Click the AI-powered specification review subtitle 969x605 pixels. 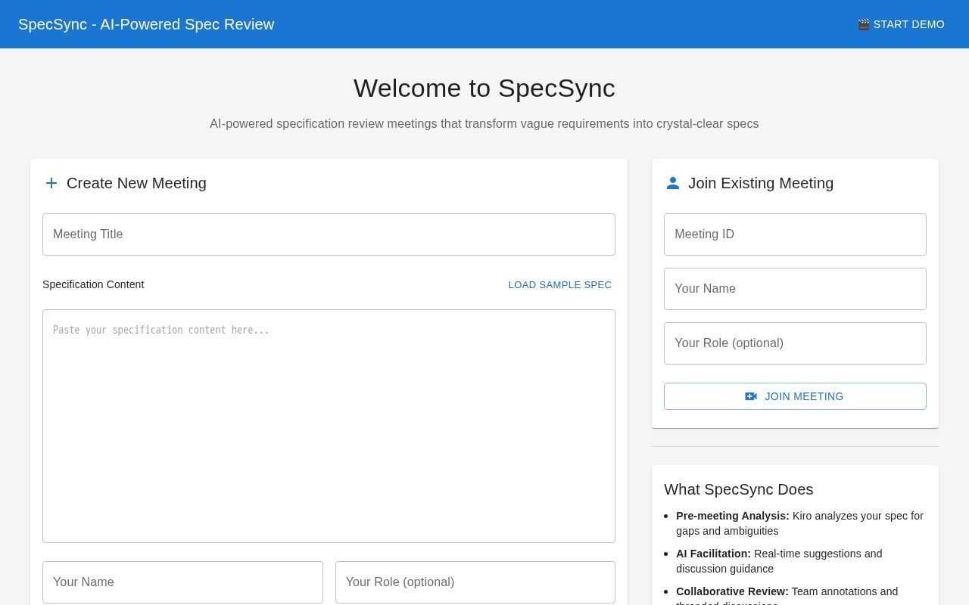coord(484,124)
